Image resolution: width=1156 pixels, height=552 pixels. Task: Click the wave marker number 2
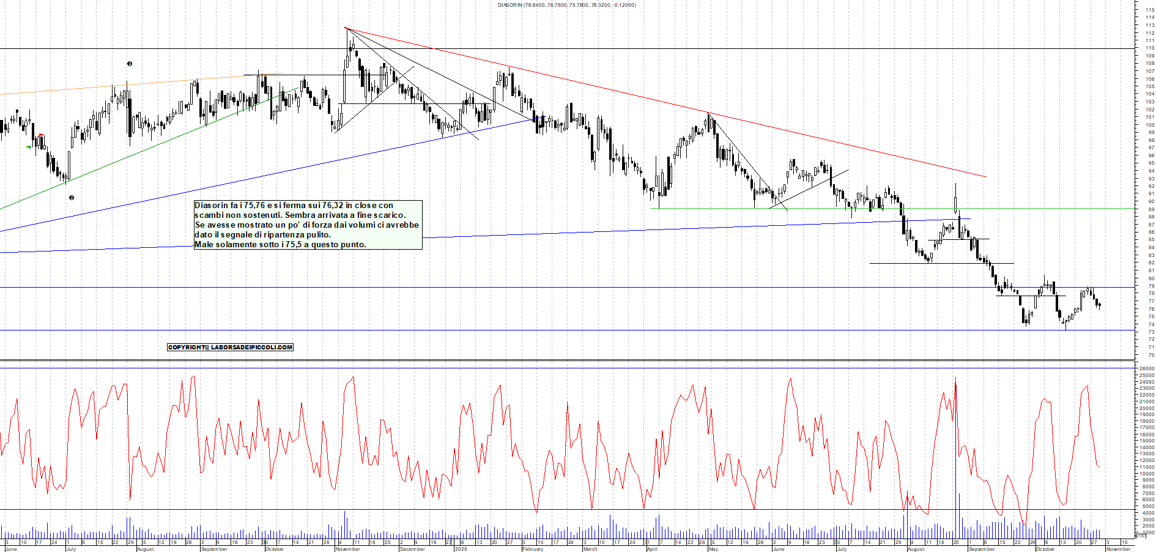[72, 198]
